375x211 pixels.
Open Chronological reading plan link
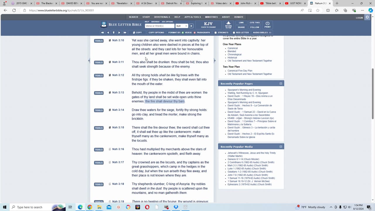(x=234, y=55)
